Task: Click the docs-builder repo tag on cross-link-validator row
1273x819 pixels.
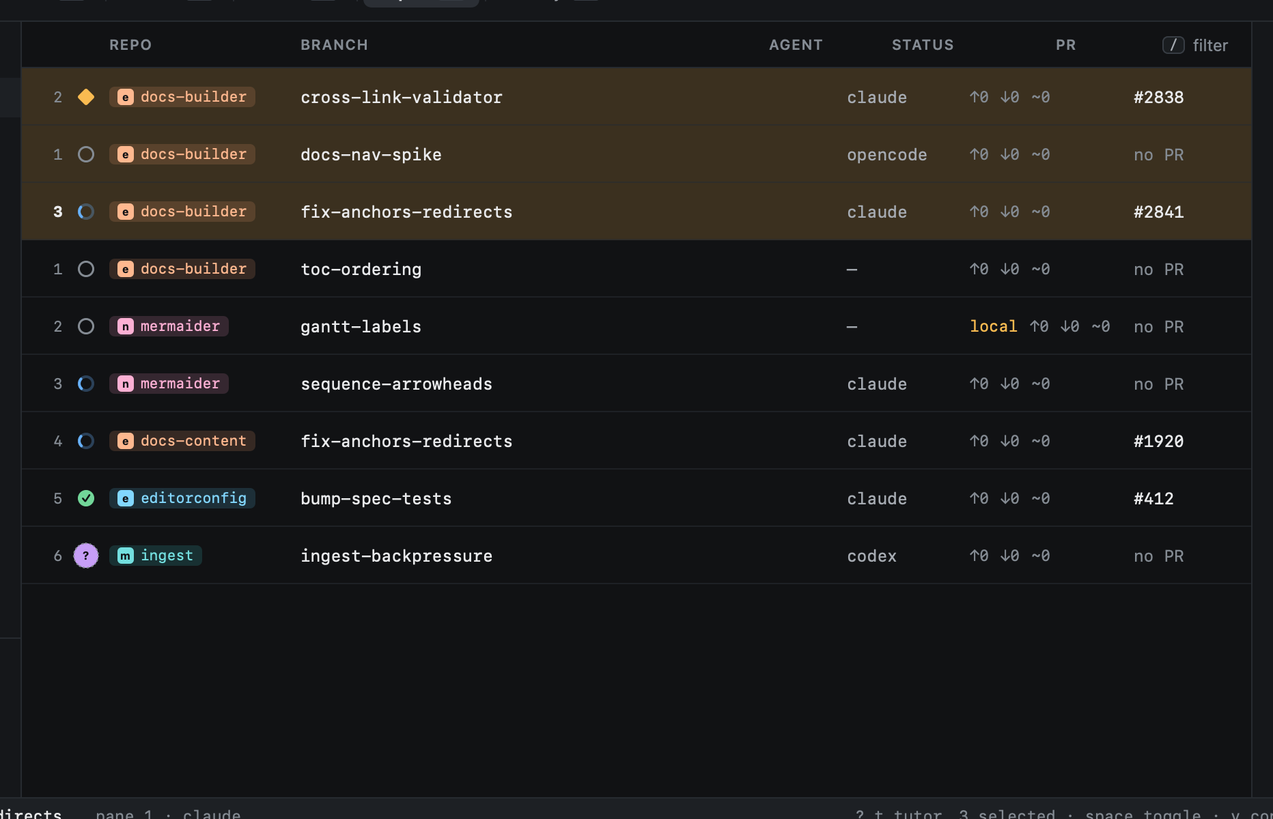Action: (182, 97)
